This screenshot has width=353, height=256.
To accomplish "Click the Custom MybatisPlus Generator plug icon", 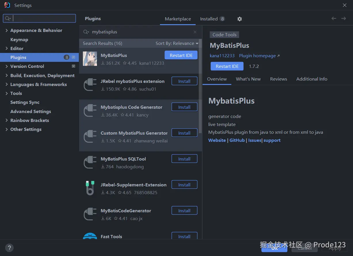I will pos(90,136).
